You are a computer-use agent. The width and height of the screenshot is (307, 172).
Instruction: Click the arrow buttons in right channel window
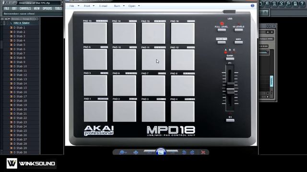click(270, 32)
